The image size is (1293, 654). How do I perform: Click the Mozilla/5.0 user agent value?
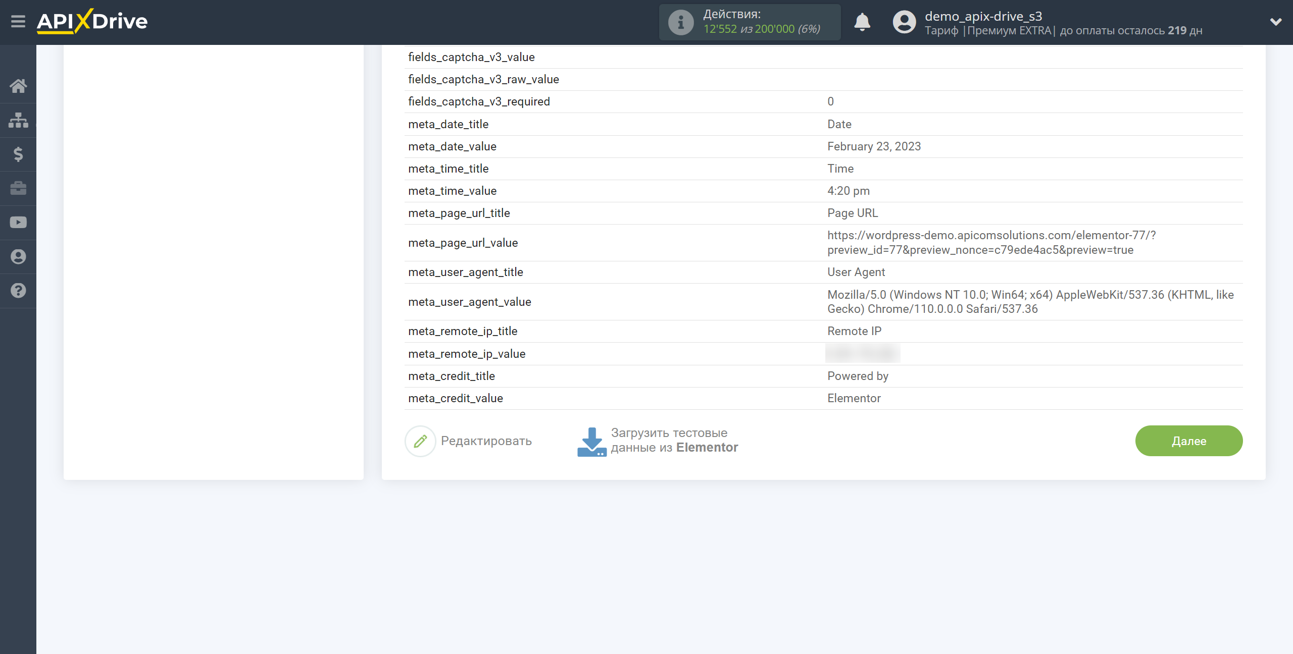tap(1030, 302)
